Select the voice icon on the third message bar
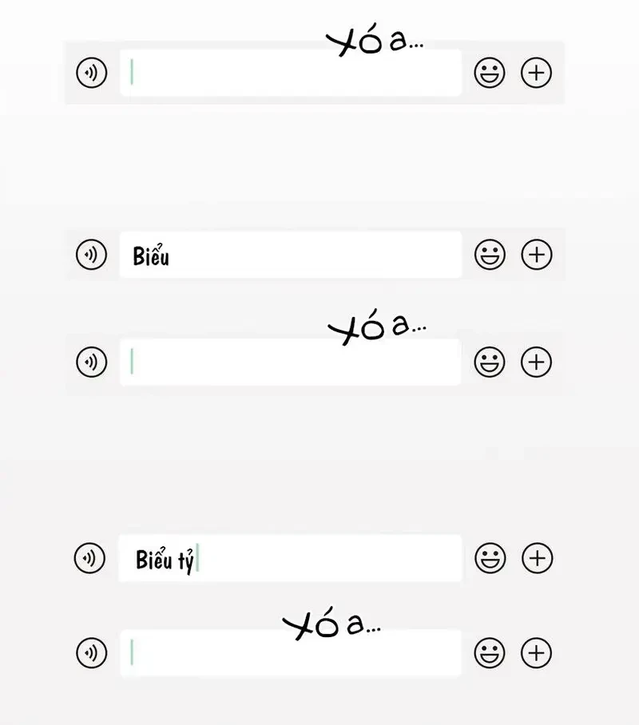Viewport: 639px width, 725px height. (x=90, y=362)
